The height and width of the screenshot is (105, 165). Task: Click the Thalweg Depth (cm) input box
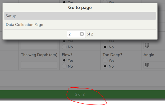(x=39, y=65)
